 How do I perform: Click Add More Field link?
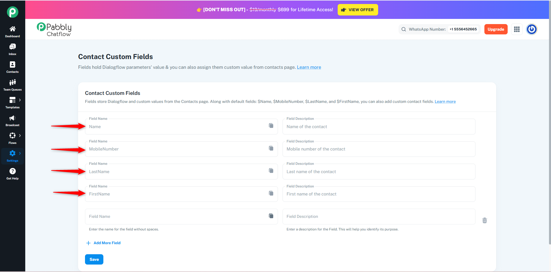click(107, 243)
